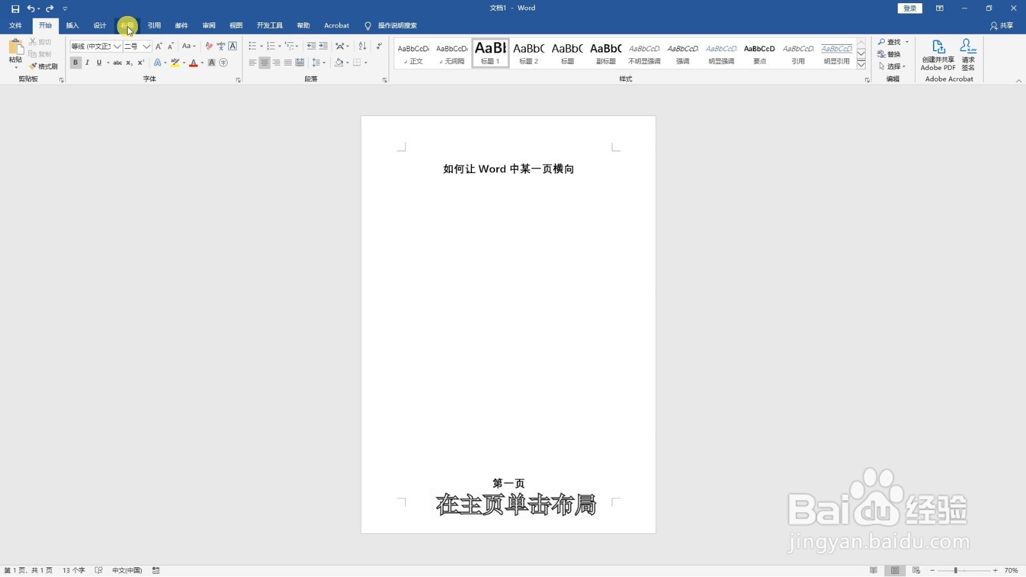Redo the last action

click(49, 8)
